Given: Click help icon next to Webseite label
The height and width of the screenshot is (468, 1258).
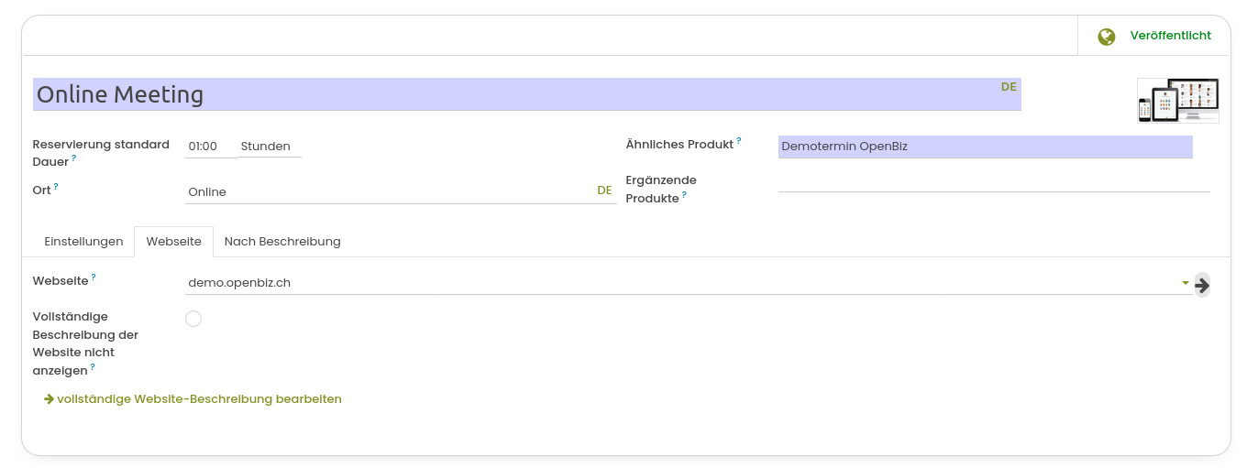Looking at the screenshot, I should 94,277.
